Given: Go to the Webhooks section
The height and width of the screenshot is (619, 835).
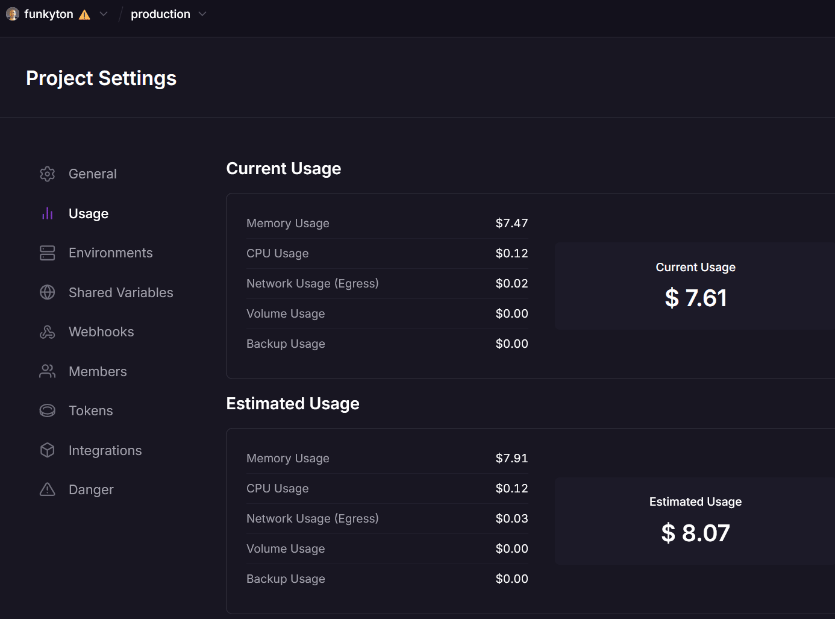Looking at the screenshot, I should 101,332.
